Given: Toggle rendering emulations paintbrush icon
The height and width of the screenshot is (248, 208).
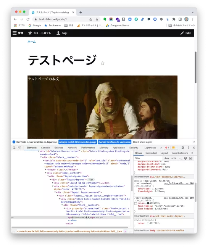Looking at the screenshot, I should tap(185, 158).
